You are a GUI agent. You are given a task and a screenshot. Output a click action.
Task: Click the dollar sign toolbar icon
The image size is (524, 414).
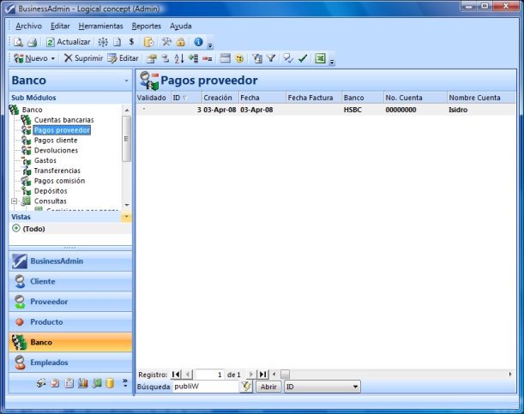[131, 42]
